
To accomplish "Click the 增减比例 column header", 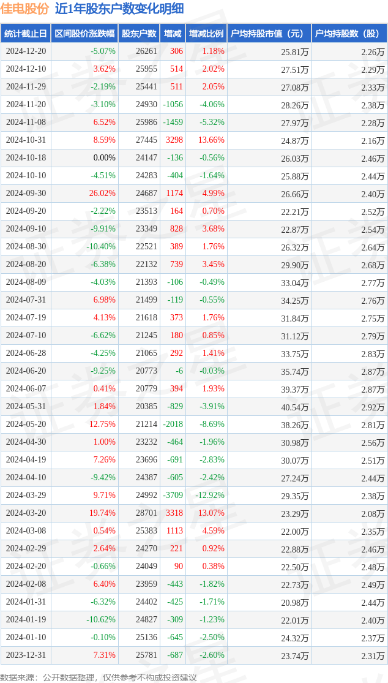I will click(207, 33).
